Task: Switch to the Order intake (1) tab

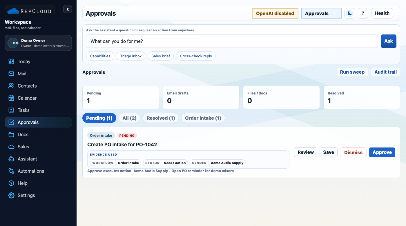Action: click(203, 118)
